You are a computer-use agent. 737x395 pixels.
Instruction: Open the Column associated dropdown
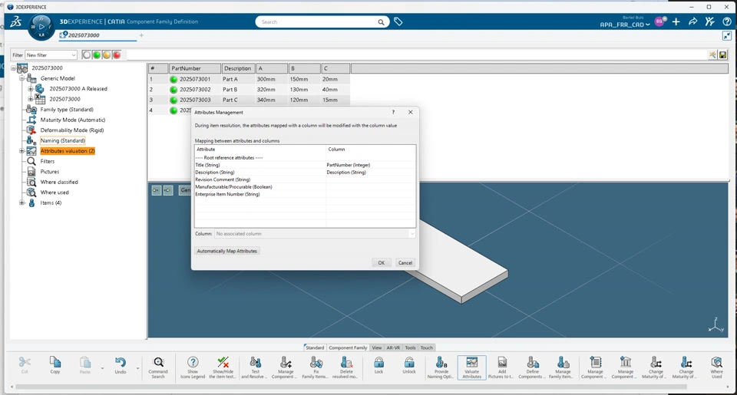click(x=315, y=233)
